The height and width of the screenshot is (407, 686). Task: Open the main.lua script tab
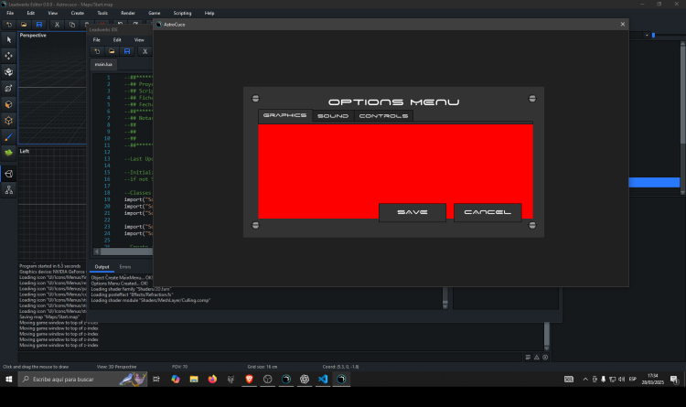(x=103, y=65)
